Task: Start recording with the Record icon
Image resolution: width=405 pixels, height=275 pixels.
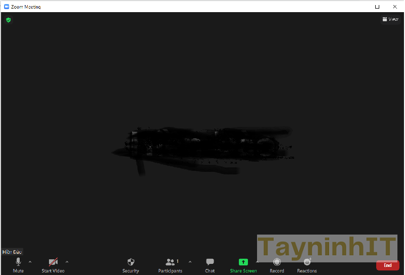Action: (277, 262)
